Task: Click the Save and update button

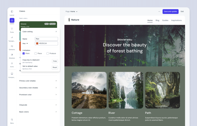Action: pos(170,12)
